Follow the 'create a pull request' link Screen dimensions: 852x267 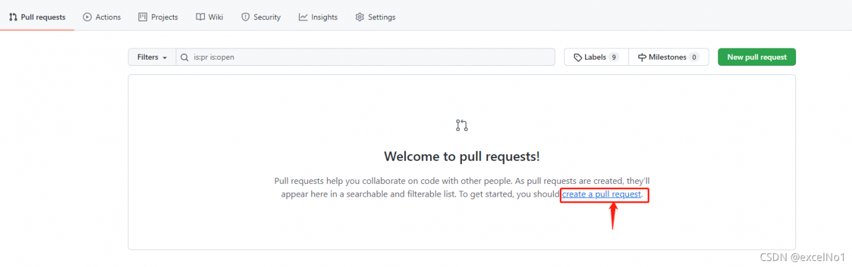pos(601,195)
